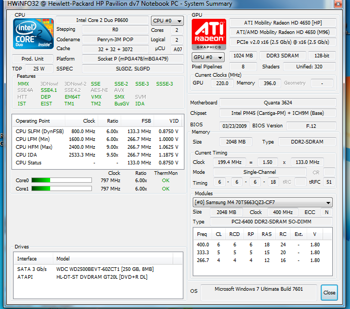Screen dimensions: 350x309
Task: Select the CPU LFM (Min) row
Action: coord(98,139)
